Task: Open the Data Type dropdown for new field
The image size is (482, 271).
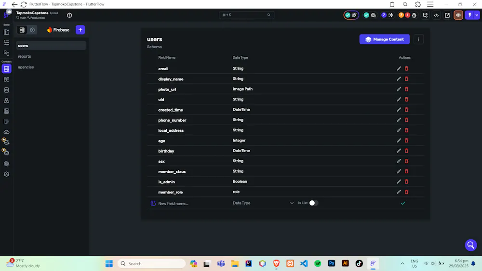Action: 264,203
